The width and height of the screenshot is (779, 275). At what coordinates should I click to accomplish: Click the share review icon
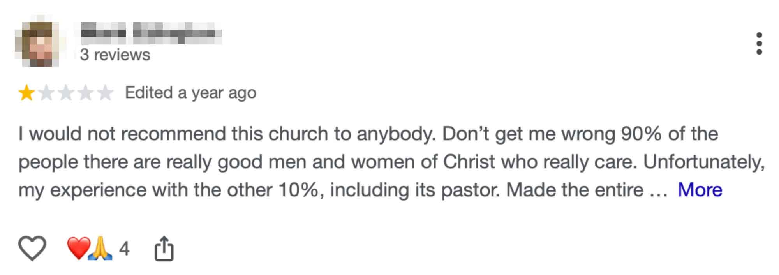pos(164,249)
